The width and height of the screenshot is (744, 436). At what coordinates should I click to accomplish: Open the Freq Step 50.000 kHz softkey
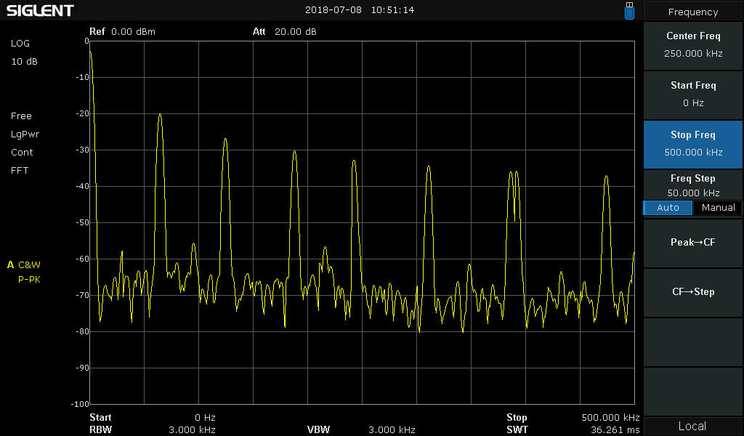(x=693, y=185)
